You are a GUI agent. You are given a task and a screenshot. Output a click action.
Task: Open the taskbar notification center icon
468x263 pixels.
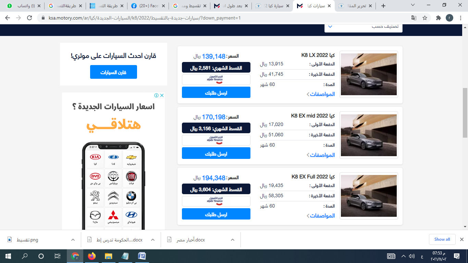[456, 256]
